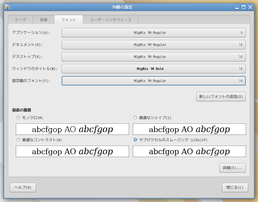Open the 詳細(E)... rendering details button
The width and height of the screenshot is (258, 202).
232,168
